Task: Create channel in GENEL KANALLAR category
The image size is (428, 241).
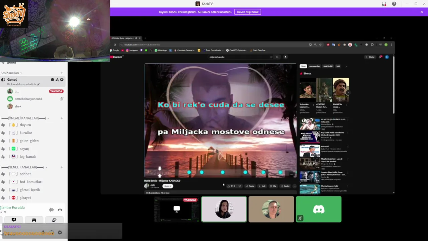Action: [62, 167]
